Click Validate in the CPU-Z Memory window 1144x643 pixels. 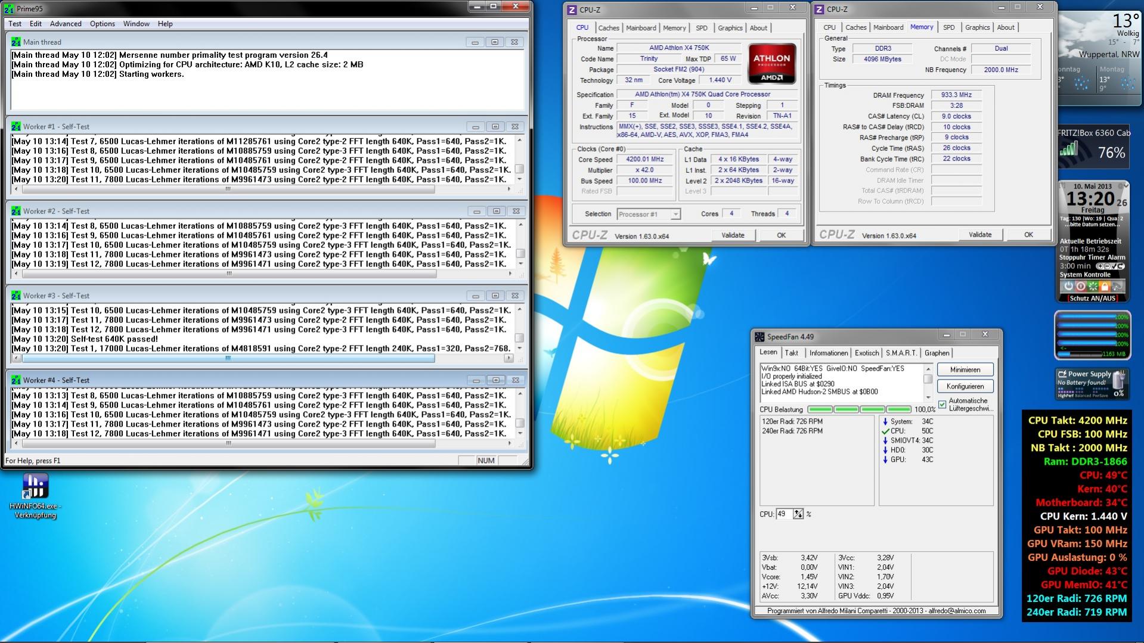980,235
